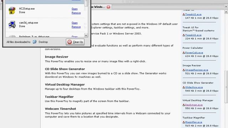Viewport: 228px width, 128px height.
Task: Download Deskman.exe from the sidebar
Action: click(194, 105)
